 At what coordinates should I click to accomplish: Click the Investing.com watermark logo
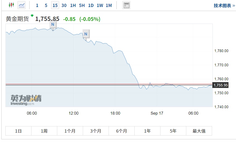(x=26, y=100)
